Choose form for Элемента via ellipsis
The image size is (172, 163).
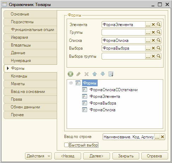(x=148, y=25)
